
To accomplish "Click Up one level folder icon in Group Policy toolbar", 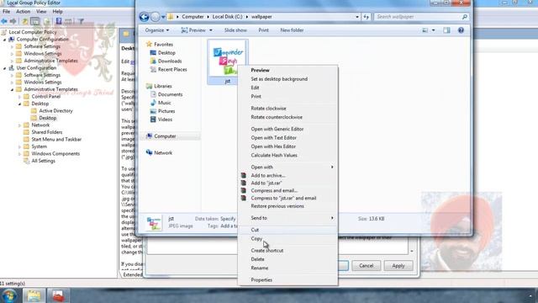I will pos(25,21).
